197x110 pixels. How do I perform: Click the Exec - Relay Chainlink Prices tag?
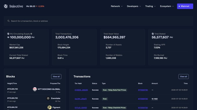(114, 108)
